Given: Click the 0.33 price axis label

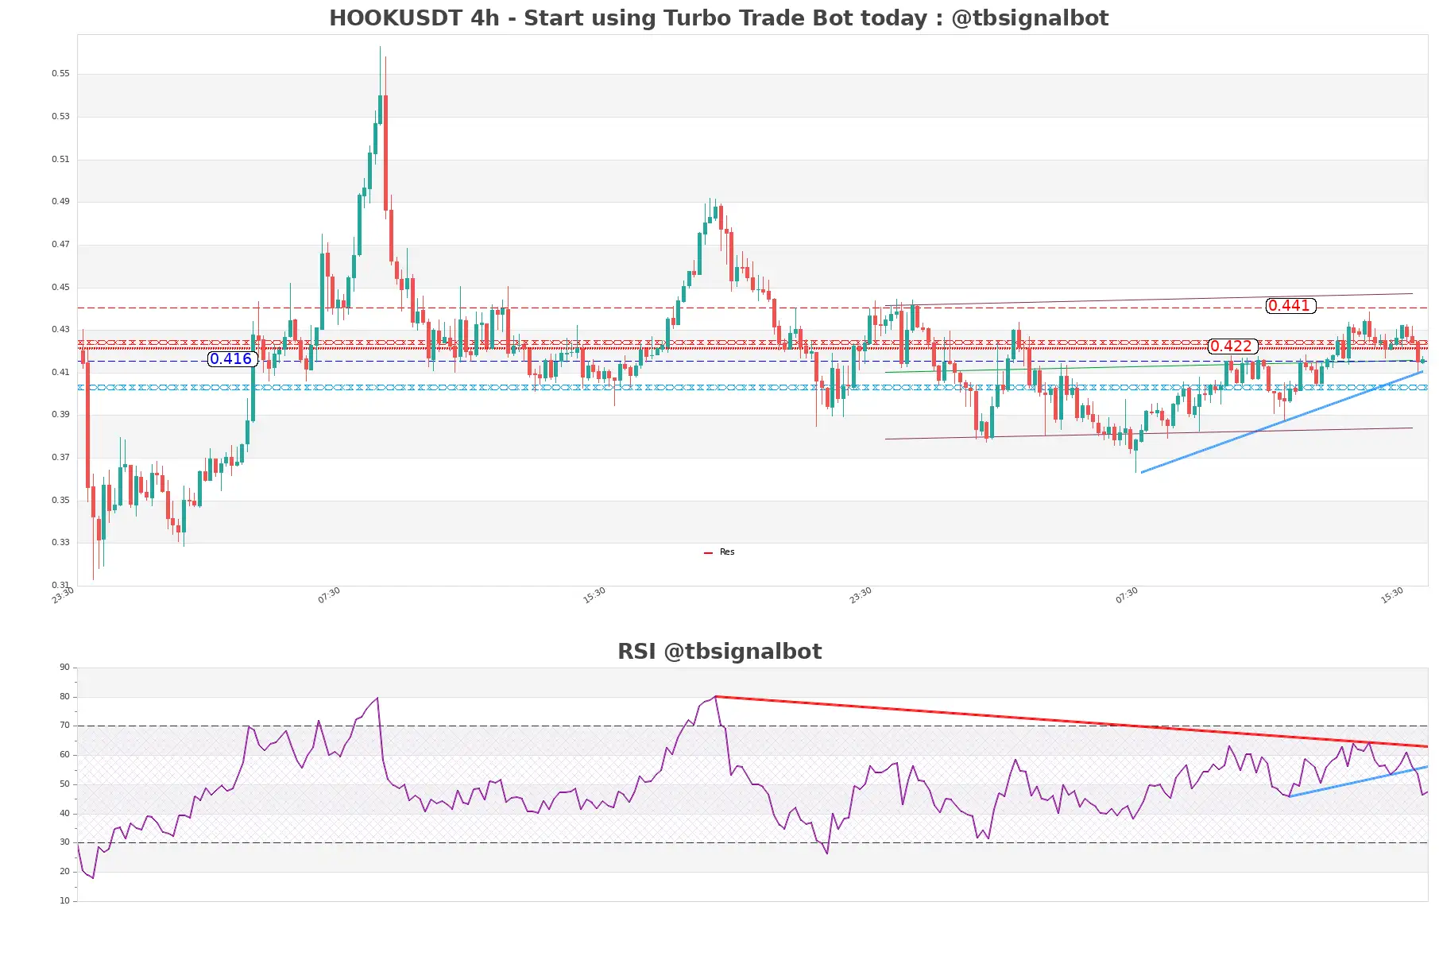Looking at the screenshot, I should [60, 543].
